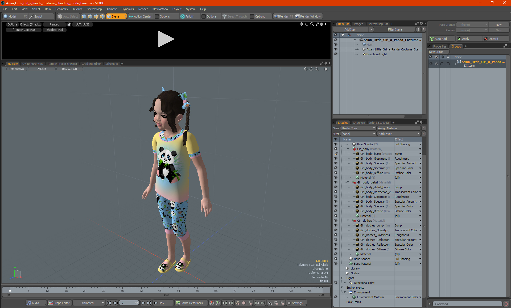Expand Asian_Little_Girl_a_Panda_Costume_Sta child item
Viewport: 511px width, 308px height.
click(358, 49)
